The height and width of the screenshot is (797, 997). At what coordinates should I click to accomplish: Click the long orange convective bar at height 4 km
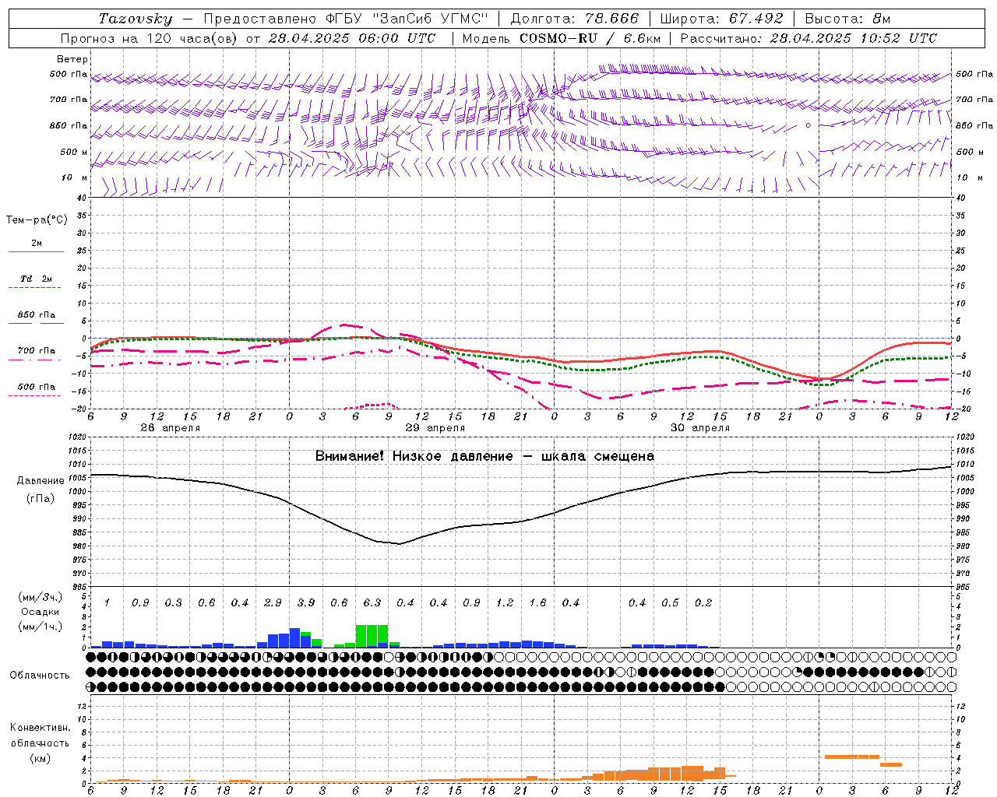click(852, 757)
